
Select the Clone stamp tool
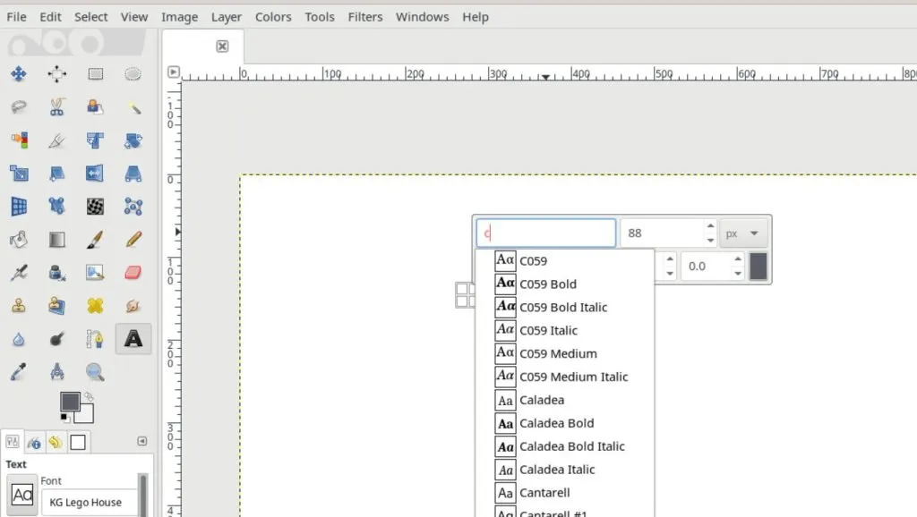point(19,306)
